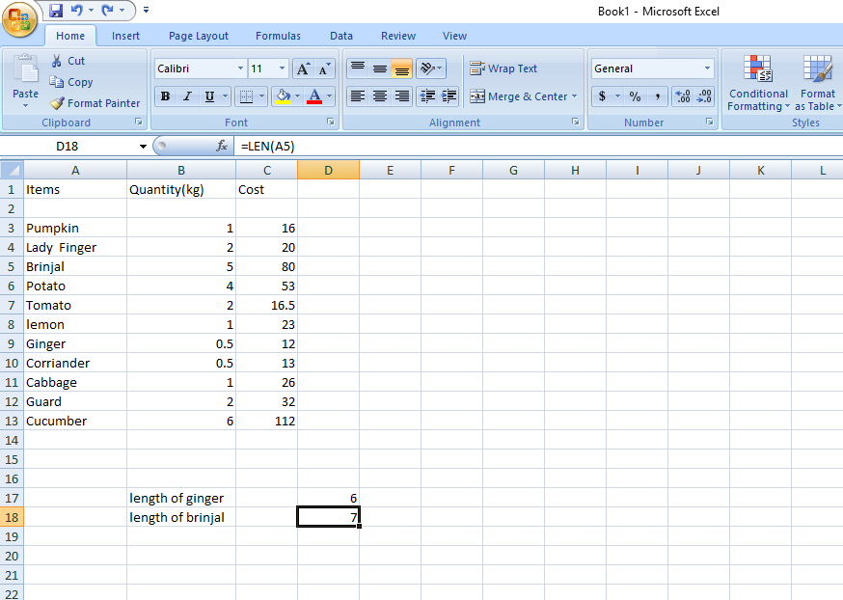The height and width of the screenshot is (600, 843).
Task: Apply Percent Style format
Action: [x=635, y=96]
